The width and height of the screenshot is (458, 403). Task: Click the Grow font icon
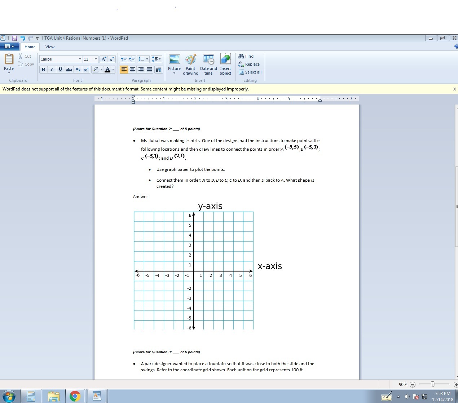(104, 59)
